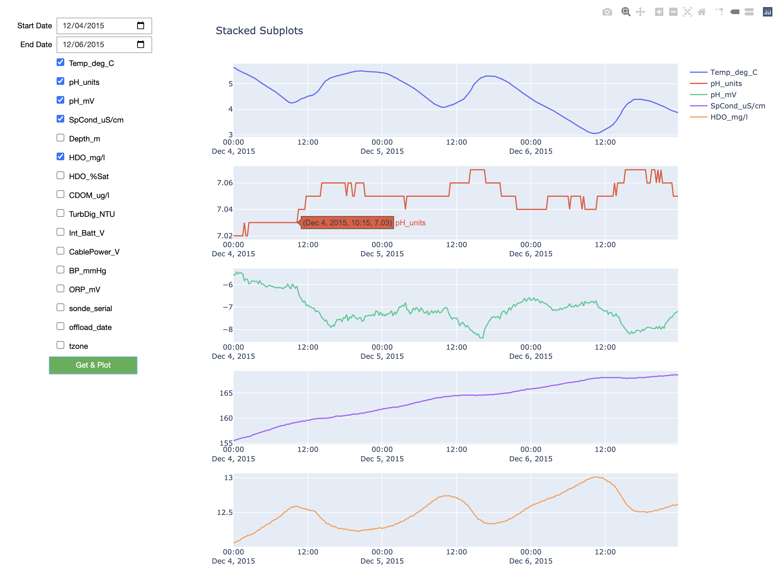Toggle the pH_mV trace in legend
Viewport: 783px width, 588px height.
[x=723, y=95]
